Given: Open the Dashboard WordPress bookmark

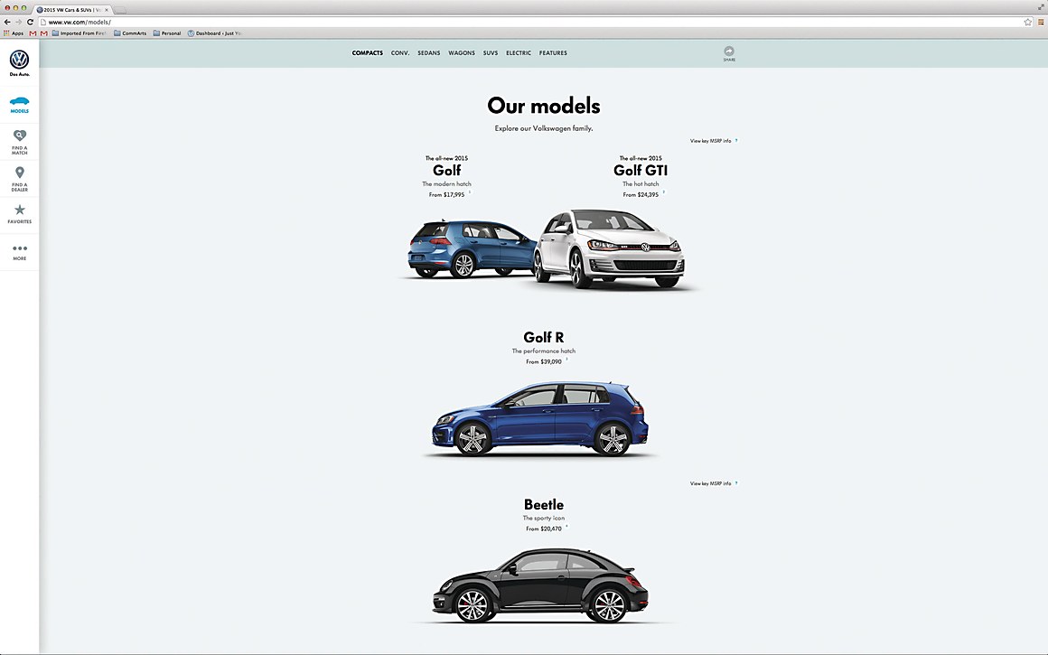Looking at the screenshot, I should point(214,33).
